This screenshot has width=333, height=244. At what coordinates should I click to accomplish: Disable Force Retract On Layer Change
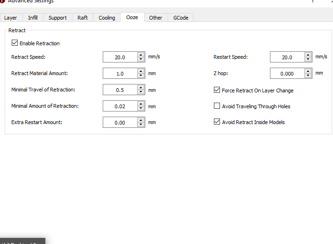point(217,90)
